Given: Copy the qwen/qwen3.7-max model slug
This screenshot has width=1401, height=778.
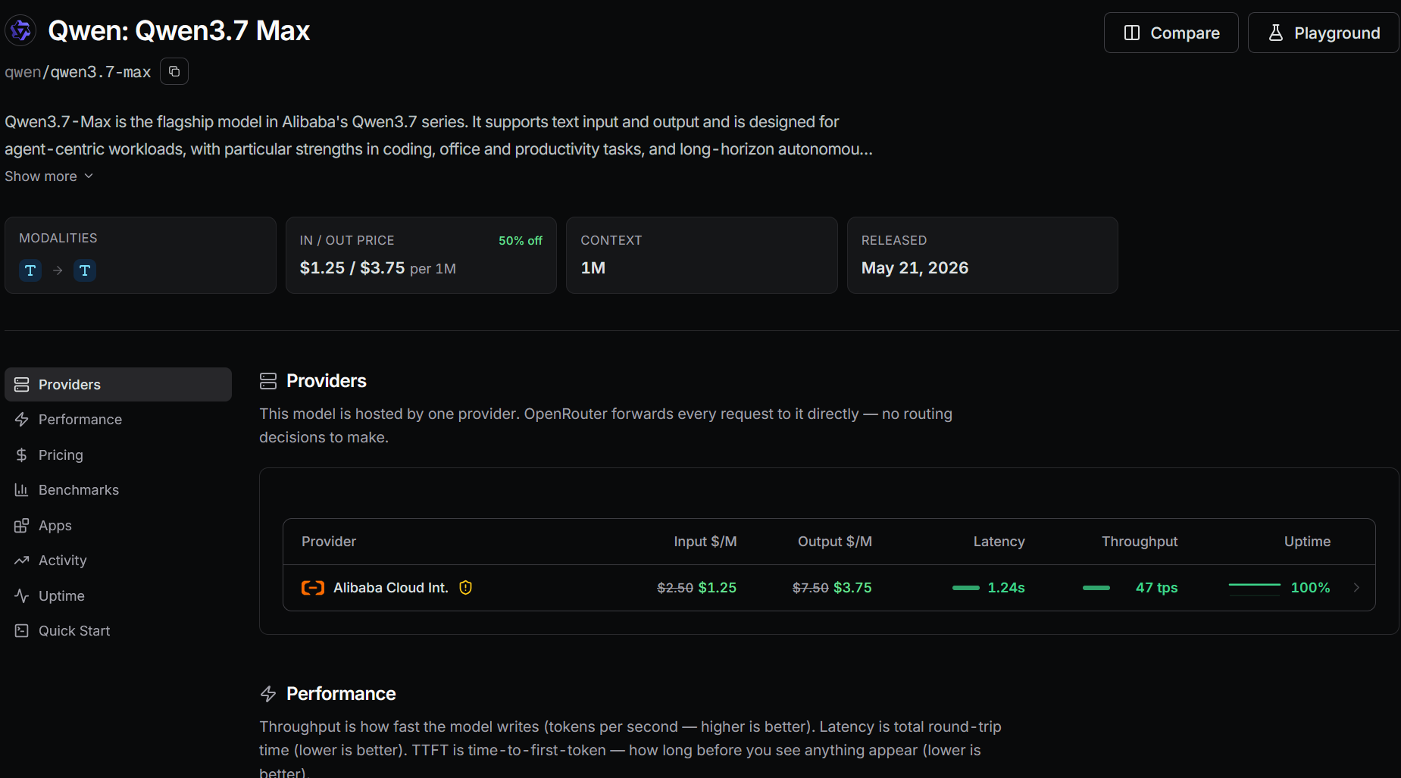Looking at the screenshot, I should pos(174,71).
